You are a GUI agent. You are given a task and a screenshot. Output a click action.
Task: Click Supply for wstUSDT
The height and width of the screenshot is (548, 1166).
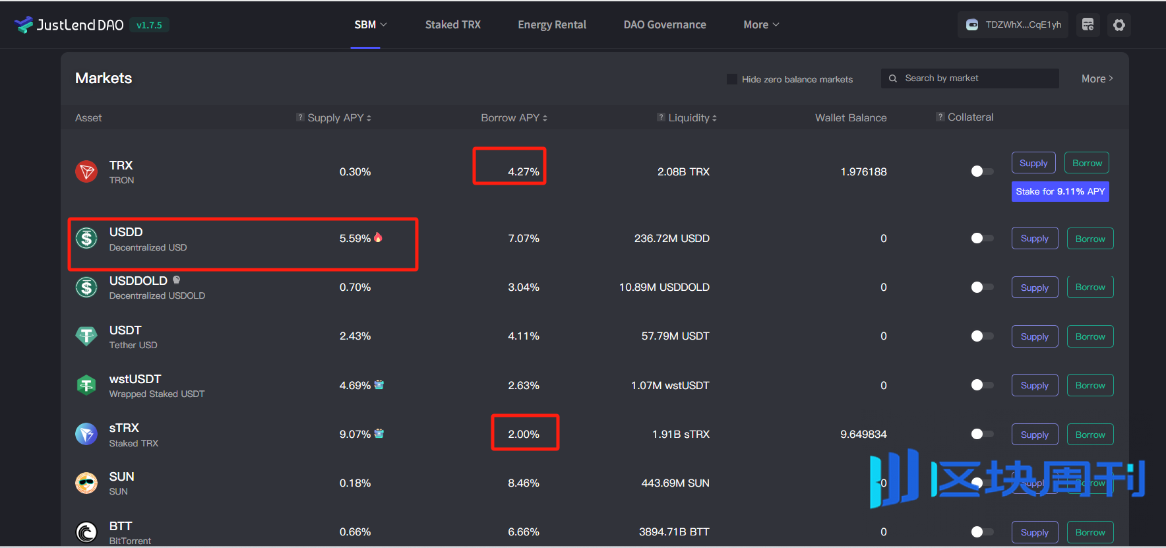[x=1035, y=385]
